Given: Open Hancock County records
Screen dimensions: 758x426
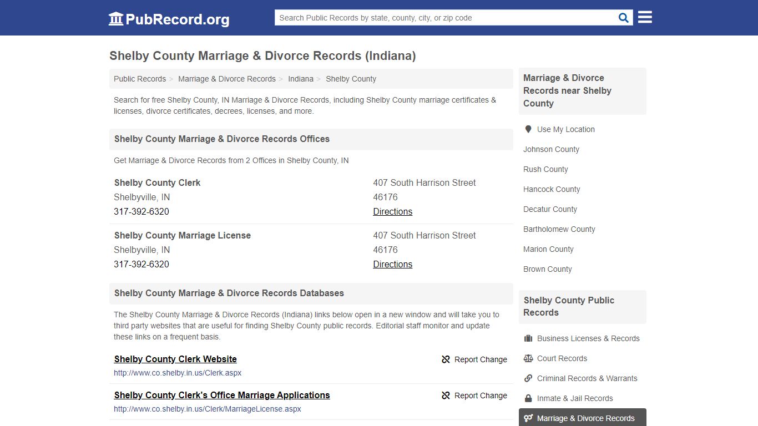Looking at the screenshot, I should point(552,189).
